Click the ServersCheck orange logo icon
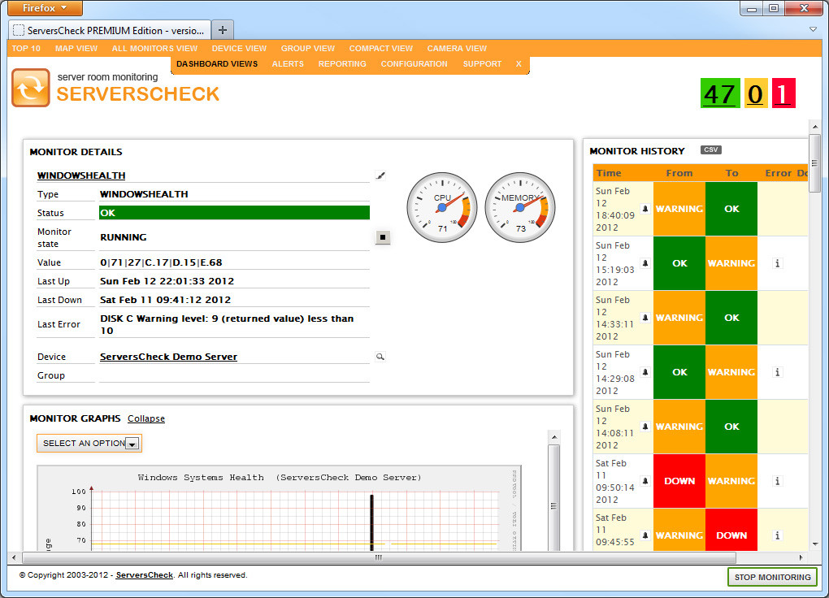The image size is (829, 598). click(31, 88)
